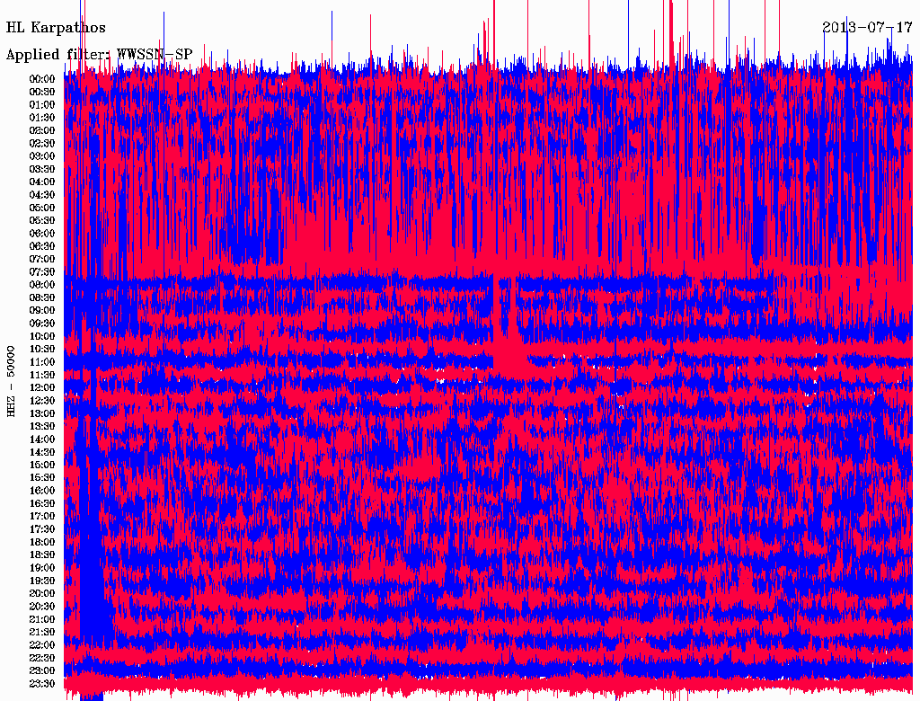
Task: Select the 01:00 time row label
Action: pos(42,104)
